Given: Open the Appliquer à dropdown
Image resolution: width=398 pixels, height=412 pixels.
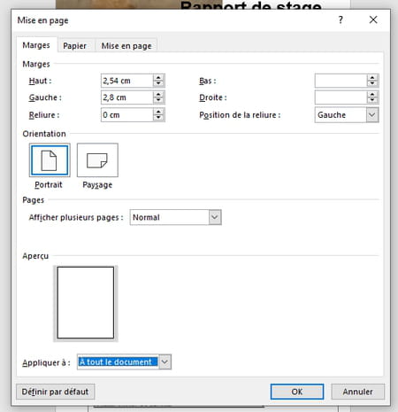Looking at the screenshot, I should pos(165,361).
